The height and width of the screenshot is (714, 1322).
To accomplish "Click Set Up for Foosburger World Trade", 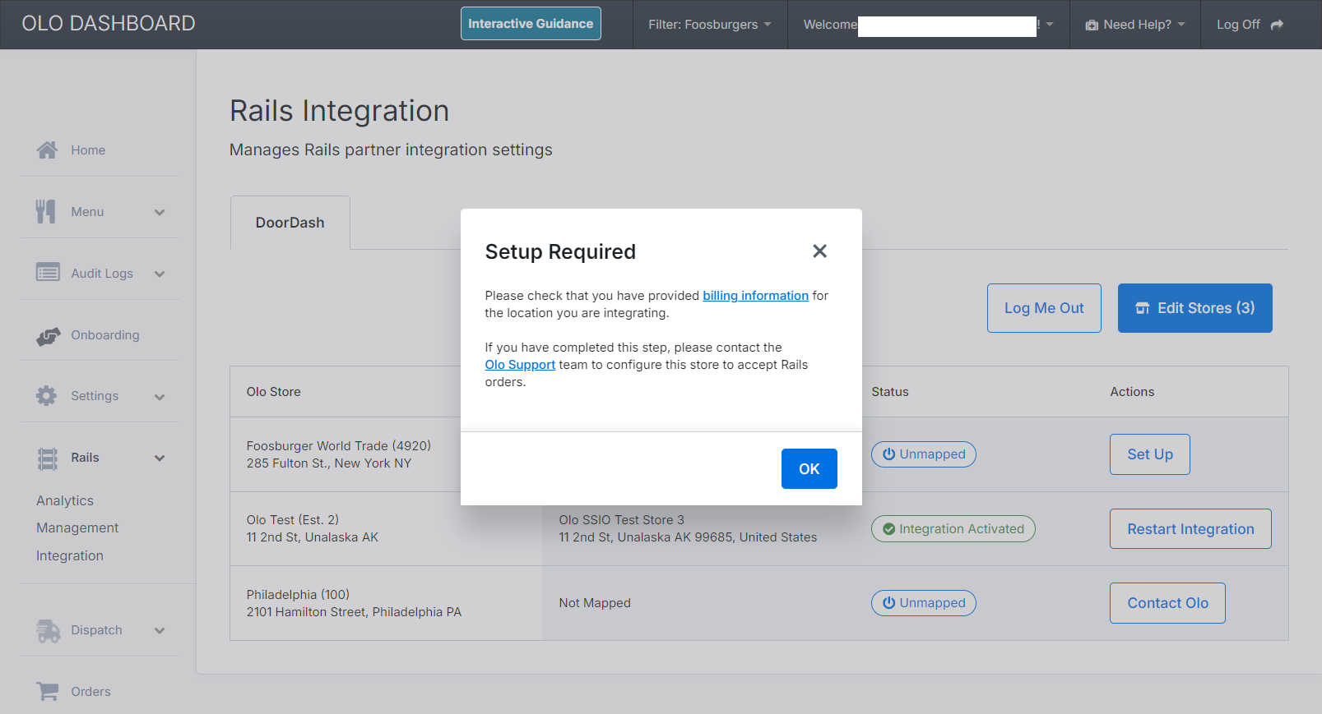I will tap(1150, 454).
